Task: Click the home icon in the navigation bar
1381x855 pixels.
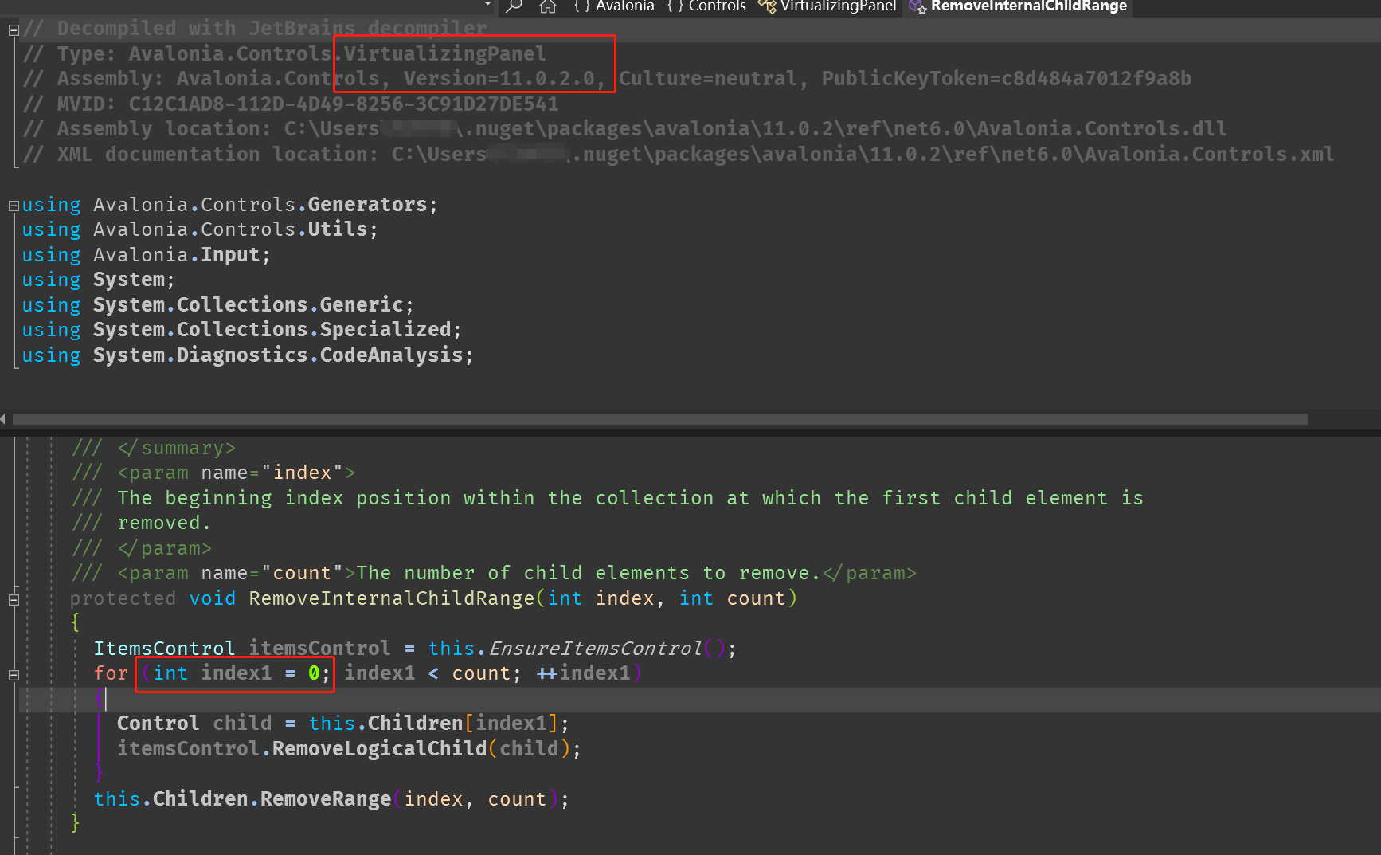Action: [x=547, y=6]
